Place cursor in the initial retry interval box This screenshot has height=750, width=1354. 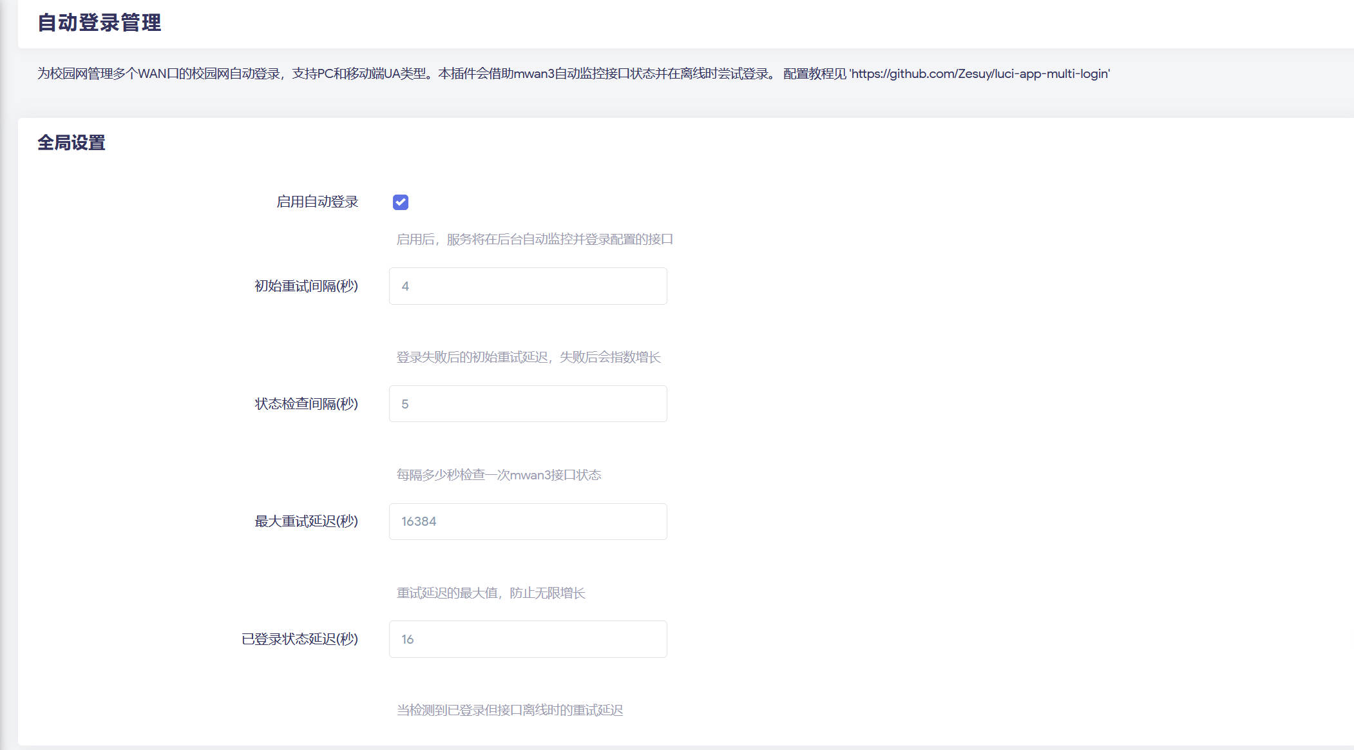pyautogui.click(x=527, y=285)
